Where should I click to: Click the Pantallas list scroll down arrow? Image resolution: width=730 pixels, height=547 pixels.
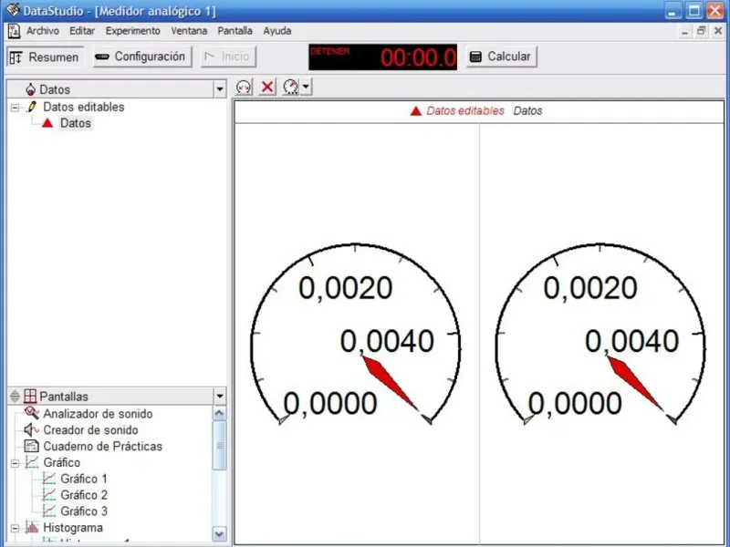pos(219,534)
